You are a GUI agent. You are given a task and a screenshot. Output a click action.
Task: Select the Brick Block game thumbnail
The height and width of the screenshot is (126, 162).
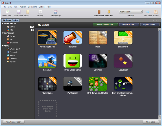coord(123,38)
